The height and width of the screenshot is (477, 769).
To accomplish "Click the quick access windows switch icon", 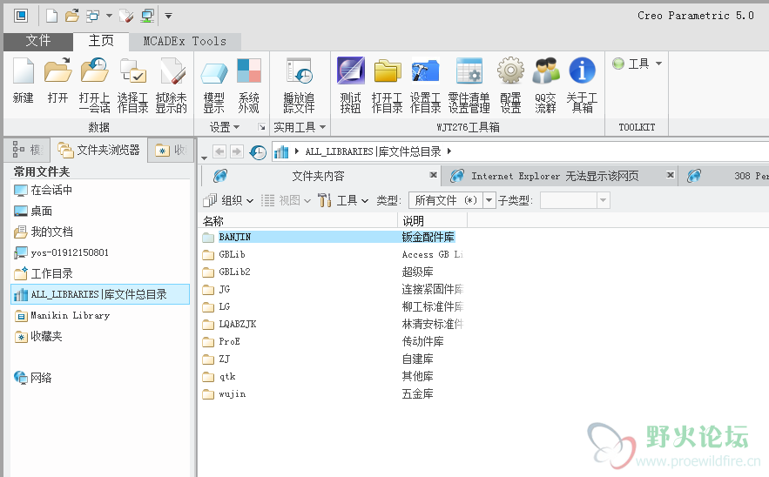I will [92, 17].
